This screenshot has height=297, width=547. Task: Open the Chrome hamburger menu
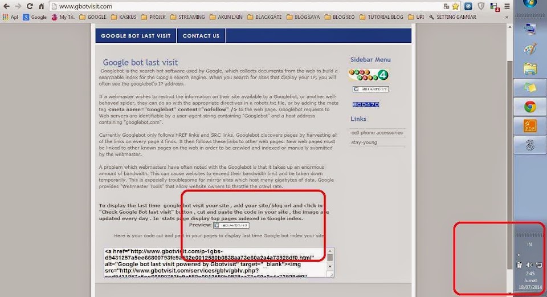[507, 6]
